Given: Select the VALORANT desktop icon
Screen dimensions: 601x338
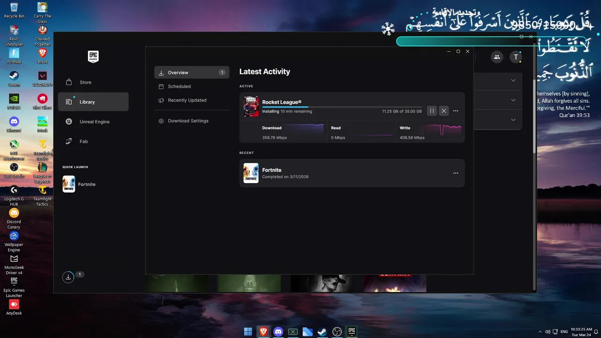Looking at the screenshot, I should [x=42, y=79].
